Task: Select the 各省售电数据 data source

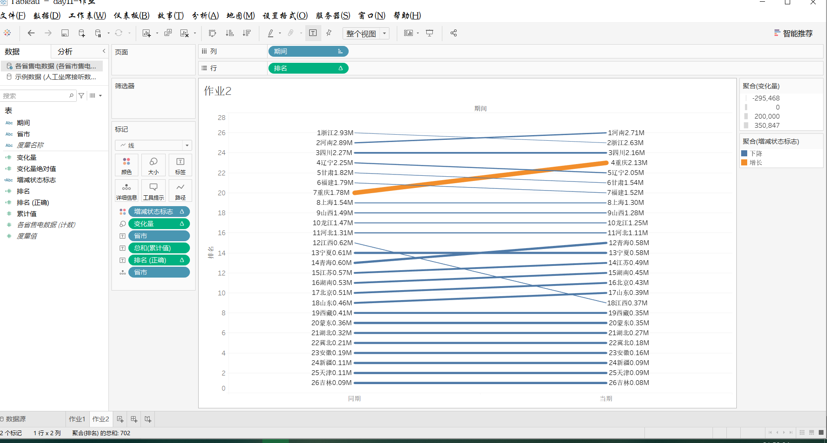Action: coord(52,66)
